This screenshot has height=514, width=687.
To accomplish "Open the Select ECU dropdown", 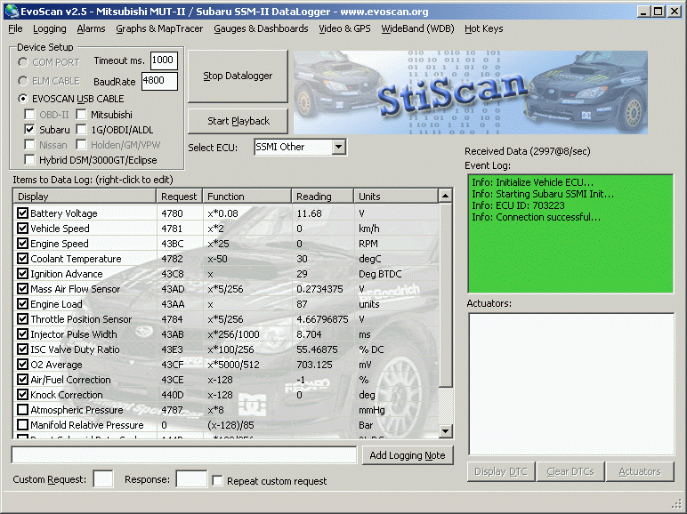I will [x=339, y=147].
